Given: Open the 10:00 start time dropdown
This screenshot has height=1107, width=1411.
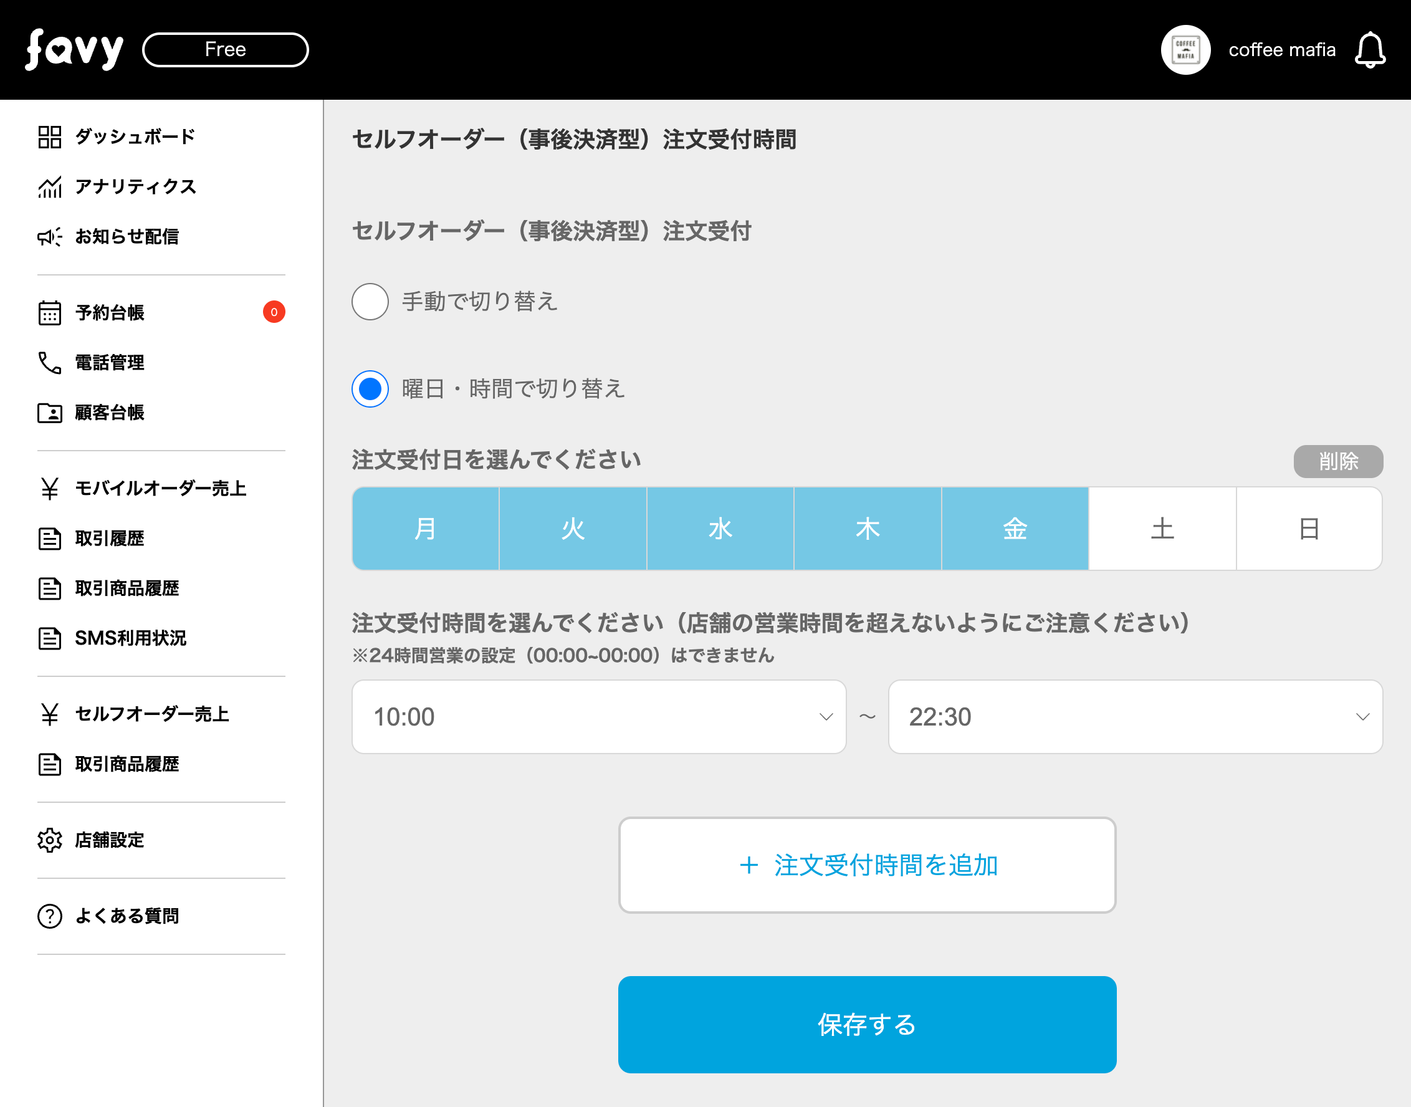Looking at the screenshot, I should coord(598,717).
